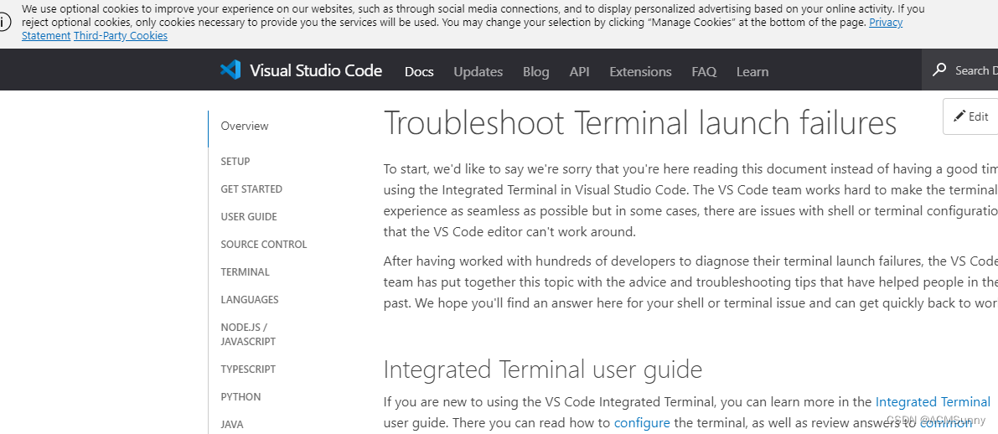Expand the GET STARTED sidebar section
The height and width of the screenshot is (434, 998).
(251, 189)
